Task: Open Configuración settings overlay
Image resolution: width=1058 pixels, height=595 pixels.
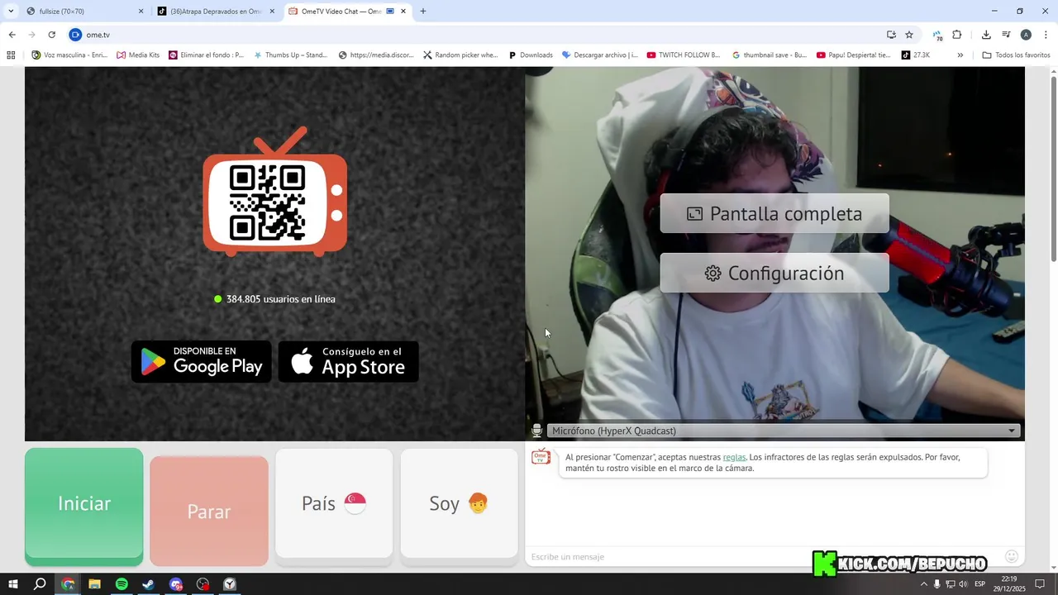Action: [774, 273]
